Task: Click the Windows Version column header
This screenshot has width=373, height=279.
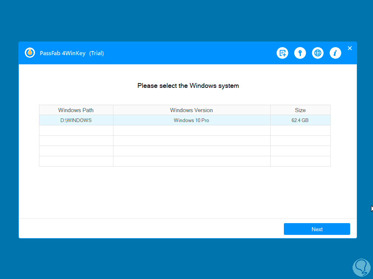Action: coord(191,110)
